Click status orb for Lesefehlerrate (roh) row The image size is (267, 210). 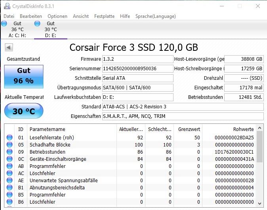coord(10,137)
